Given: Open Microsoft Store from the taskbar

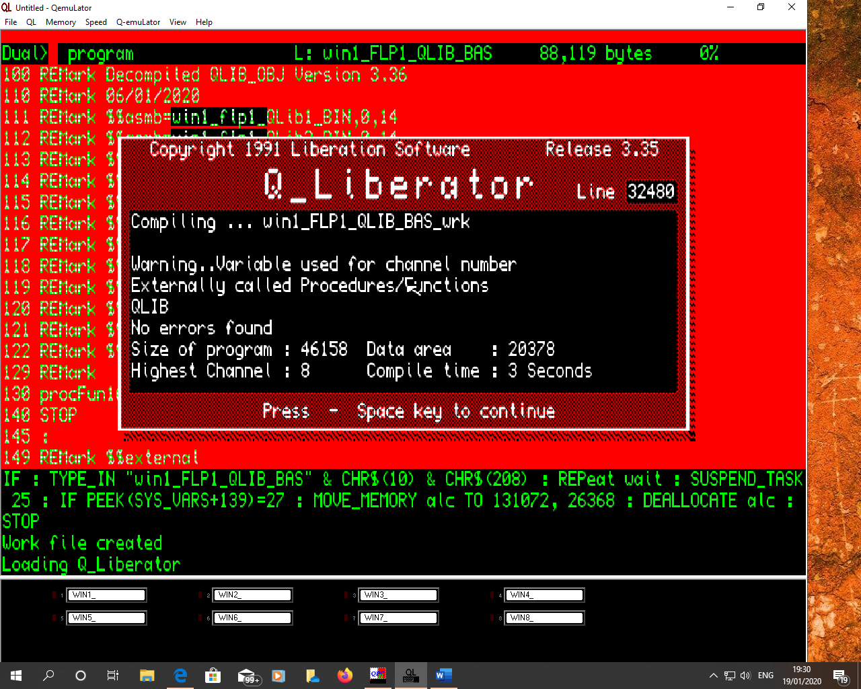Looking at the screenshot, I should [213, 676].
